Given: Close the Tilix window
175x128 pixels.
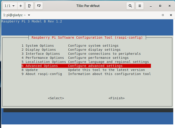Looking at the screenshot, I should [x=170, y=6].
